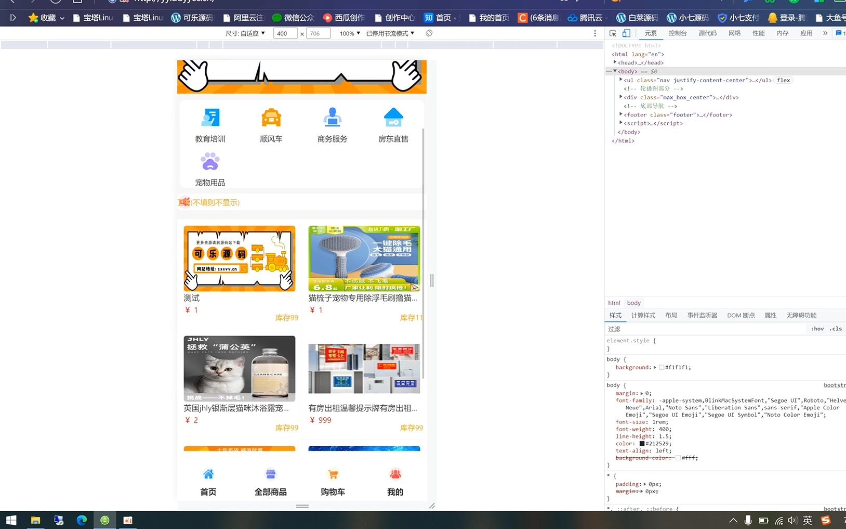The image size is (846, 529).
Task: Switch input language via 英 indicator
Action: [808, 520]
